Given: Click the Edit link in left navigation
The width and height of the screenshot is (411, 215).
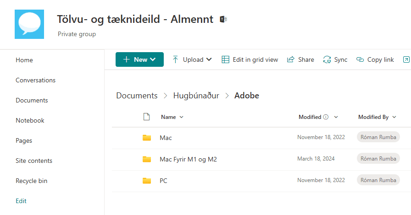Looking at the screenshot, I should pyautogui.click(x=21, y=201).
